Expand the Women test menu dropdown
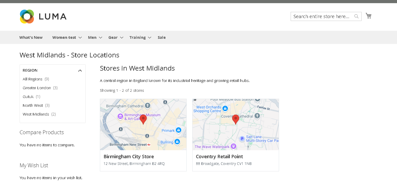Screen dimensions: 397x190 point(80,38)
